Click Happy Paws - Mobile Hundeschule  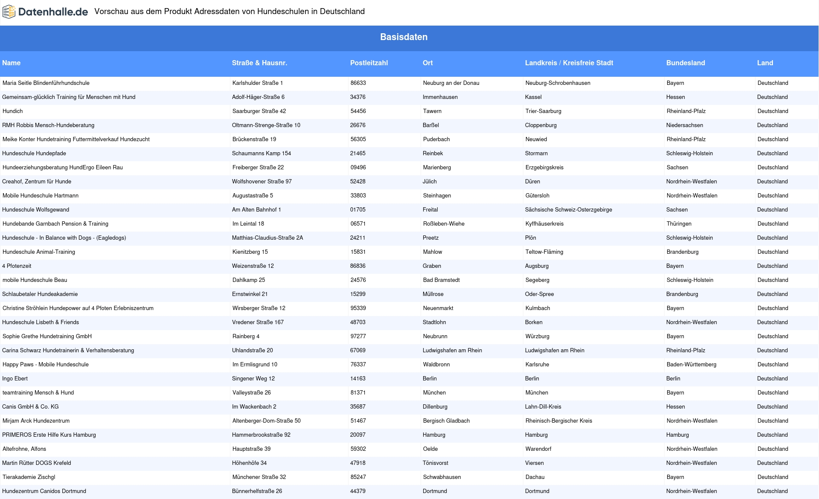tap(46, 365)
